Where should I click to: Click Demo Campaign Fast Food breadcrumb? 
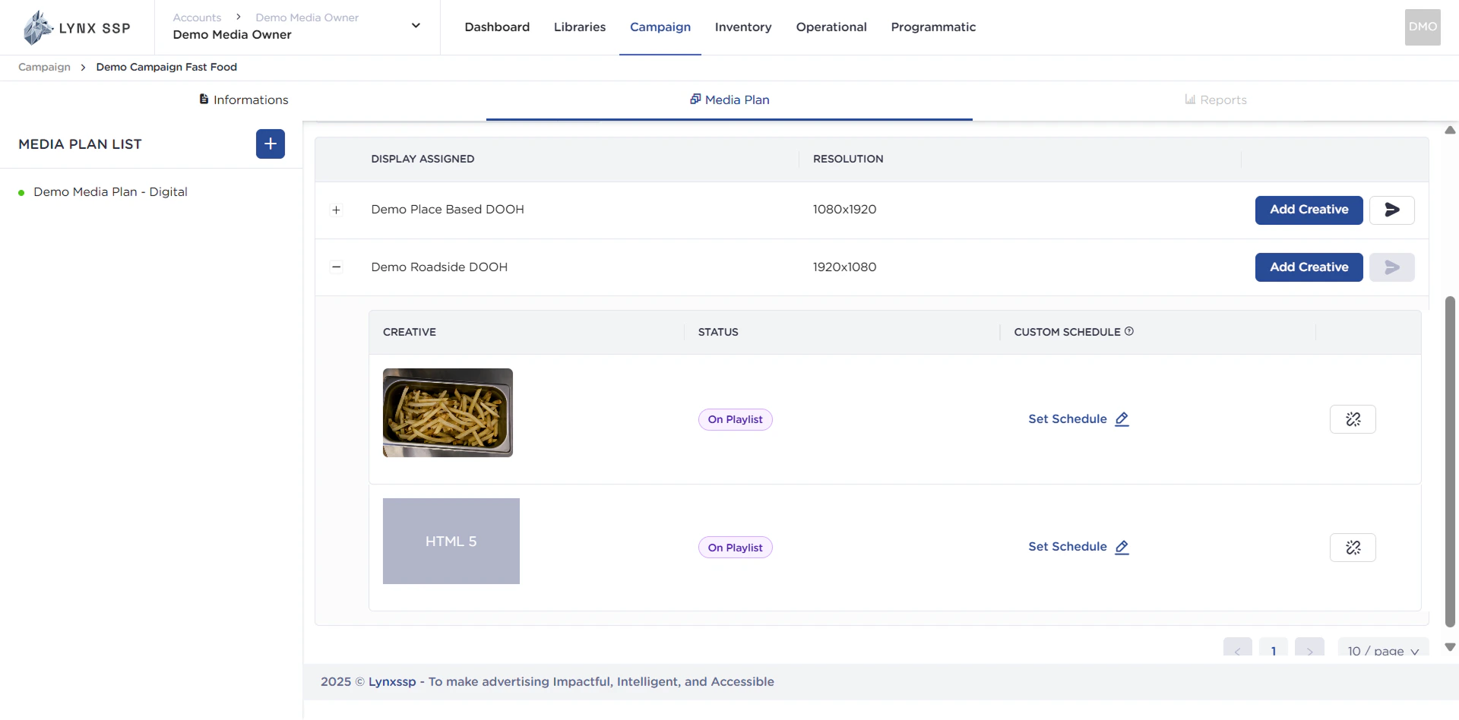click(166, 67)
